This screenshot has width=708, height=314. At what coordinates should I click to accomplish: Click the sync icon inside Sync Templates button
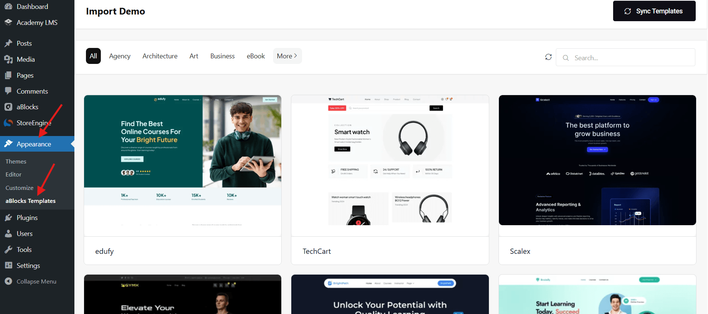[628, 11]
